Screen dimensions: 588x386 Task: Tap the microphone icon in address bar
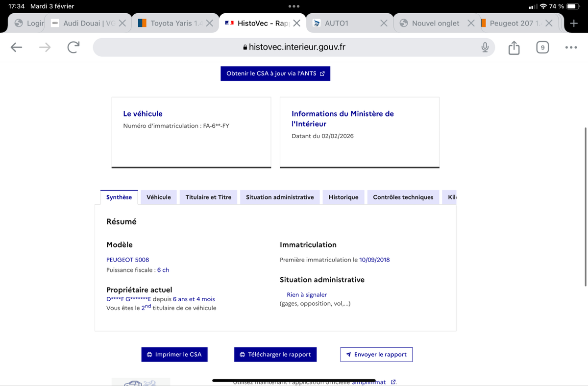(x=485, y=47)
